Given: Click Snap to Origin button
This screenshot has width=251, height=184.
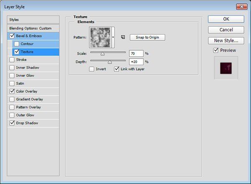Looking at the screenshot, I should coord(147,38).
